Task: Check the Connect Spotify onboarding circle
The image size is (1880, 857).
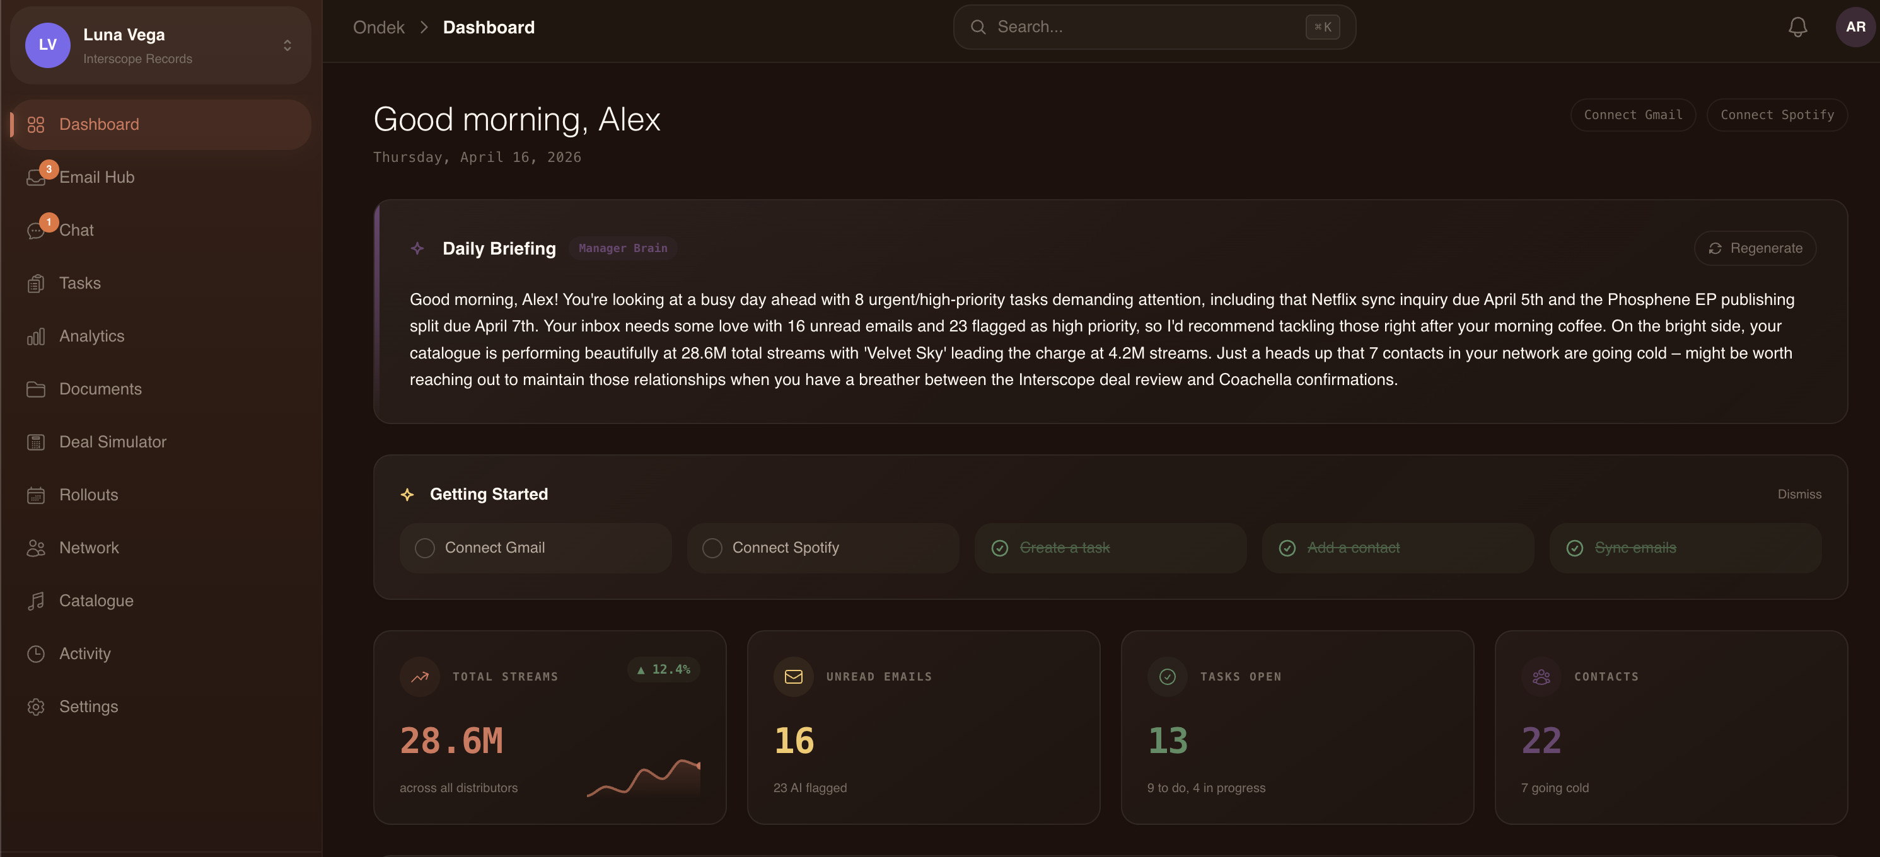Action: click(x=712, y=547)
